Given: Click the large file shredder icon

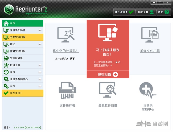Looking at the screenshot, I should point(67,90).
